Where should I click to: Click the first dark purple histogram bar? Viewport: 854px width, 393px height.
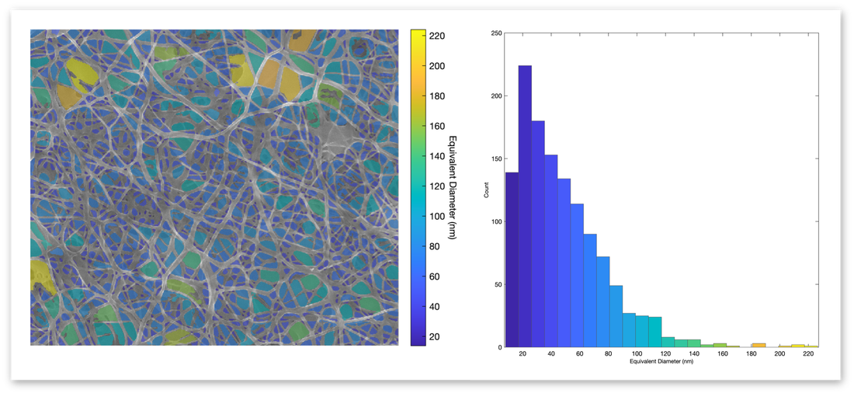512,259
